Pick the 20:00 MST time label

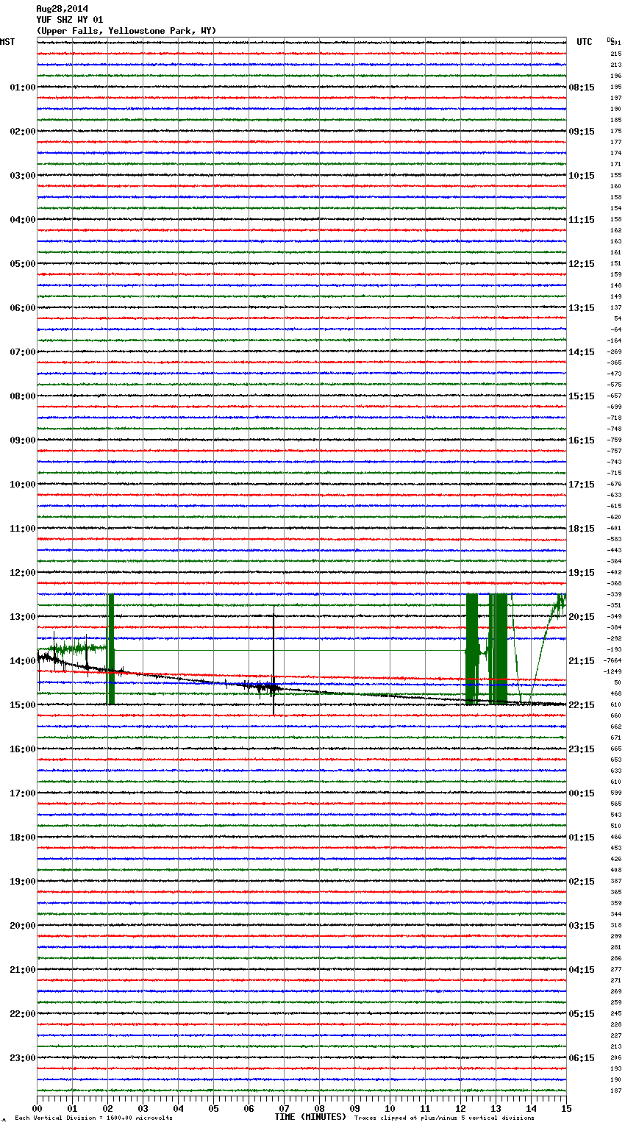coord(23,926)
